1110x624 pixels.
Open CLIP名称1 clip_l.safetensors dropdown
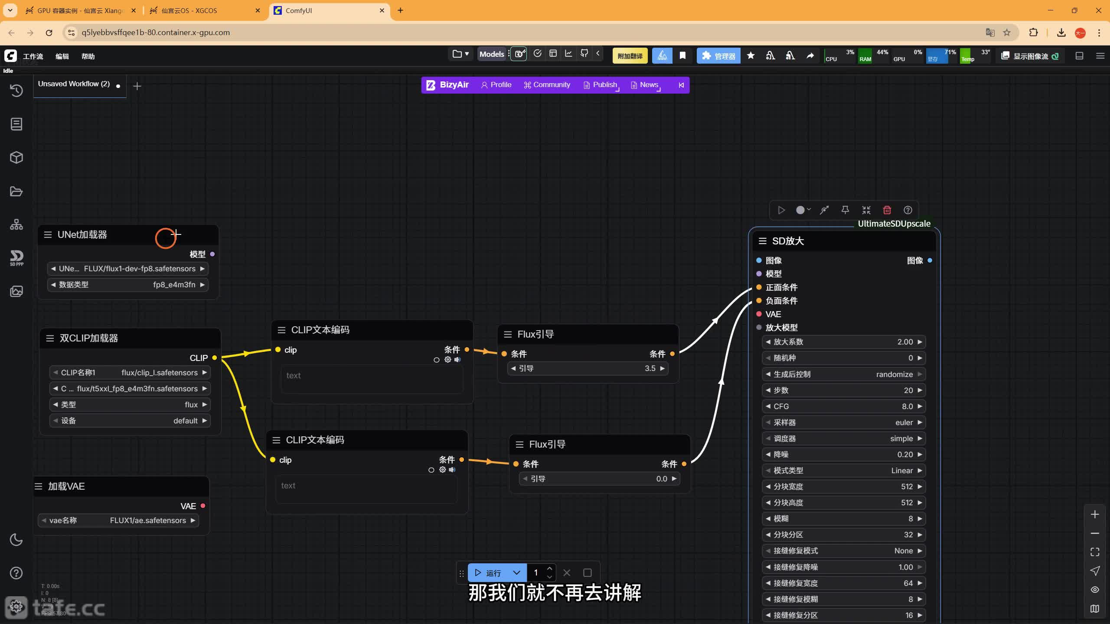point(130,373)
